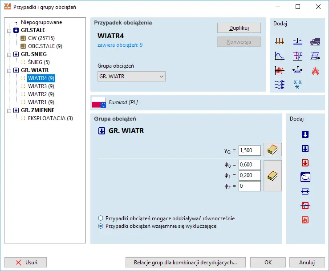Select the WIATR2 (9) load case
This screenshot has height=271, width=329.
point(41,94)
